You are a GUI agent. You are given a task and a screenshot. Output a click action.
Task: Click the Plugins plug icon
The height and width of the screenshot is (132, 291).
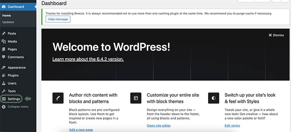pos(4,75)
